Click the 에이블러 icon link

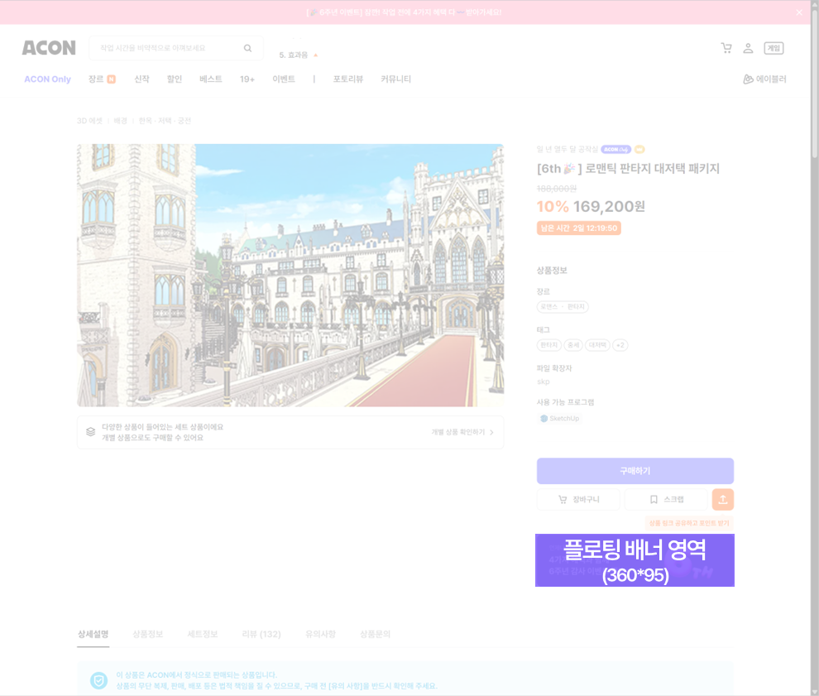[x=764, y=79]
